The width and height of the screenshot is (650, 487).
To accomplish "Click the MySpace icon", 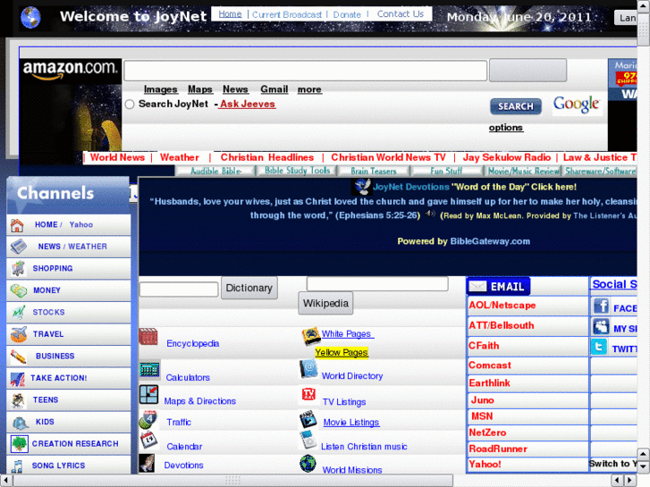I will tap(601, 326).
